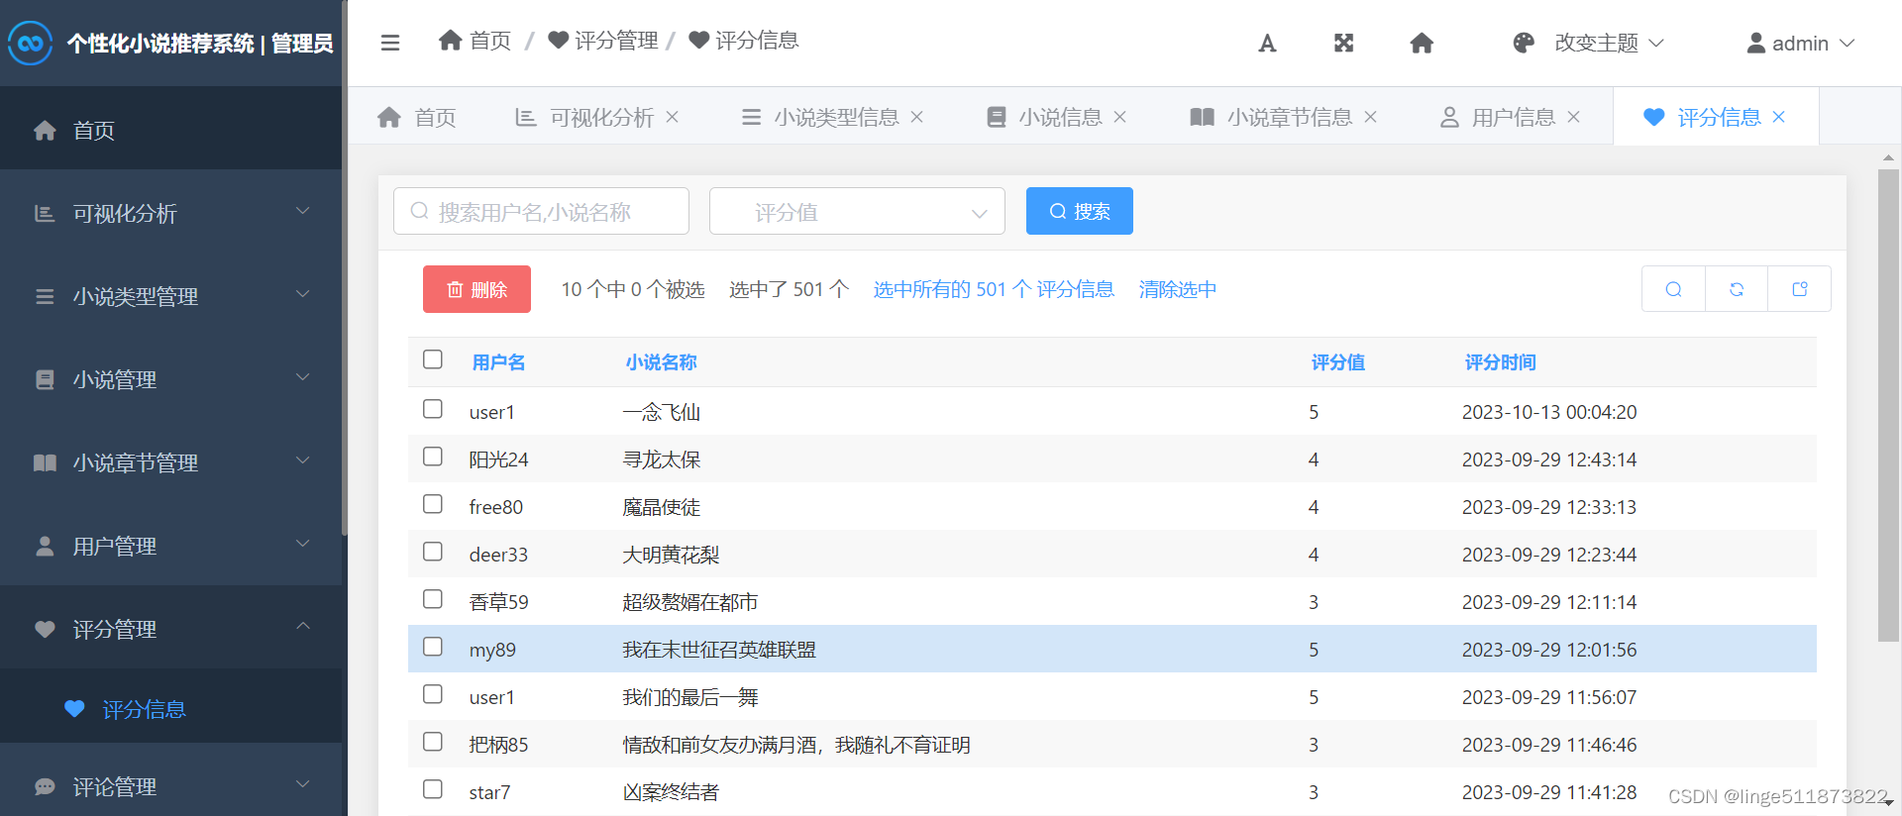This screenshot has height=816, width=1902.
Task: Open 评分信息 submenu item in sidebar
Action: pos(170,709)
